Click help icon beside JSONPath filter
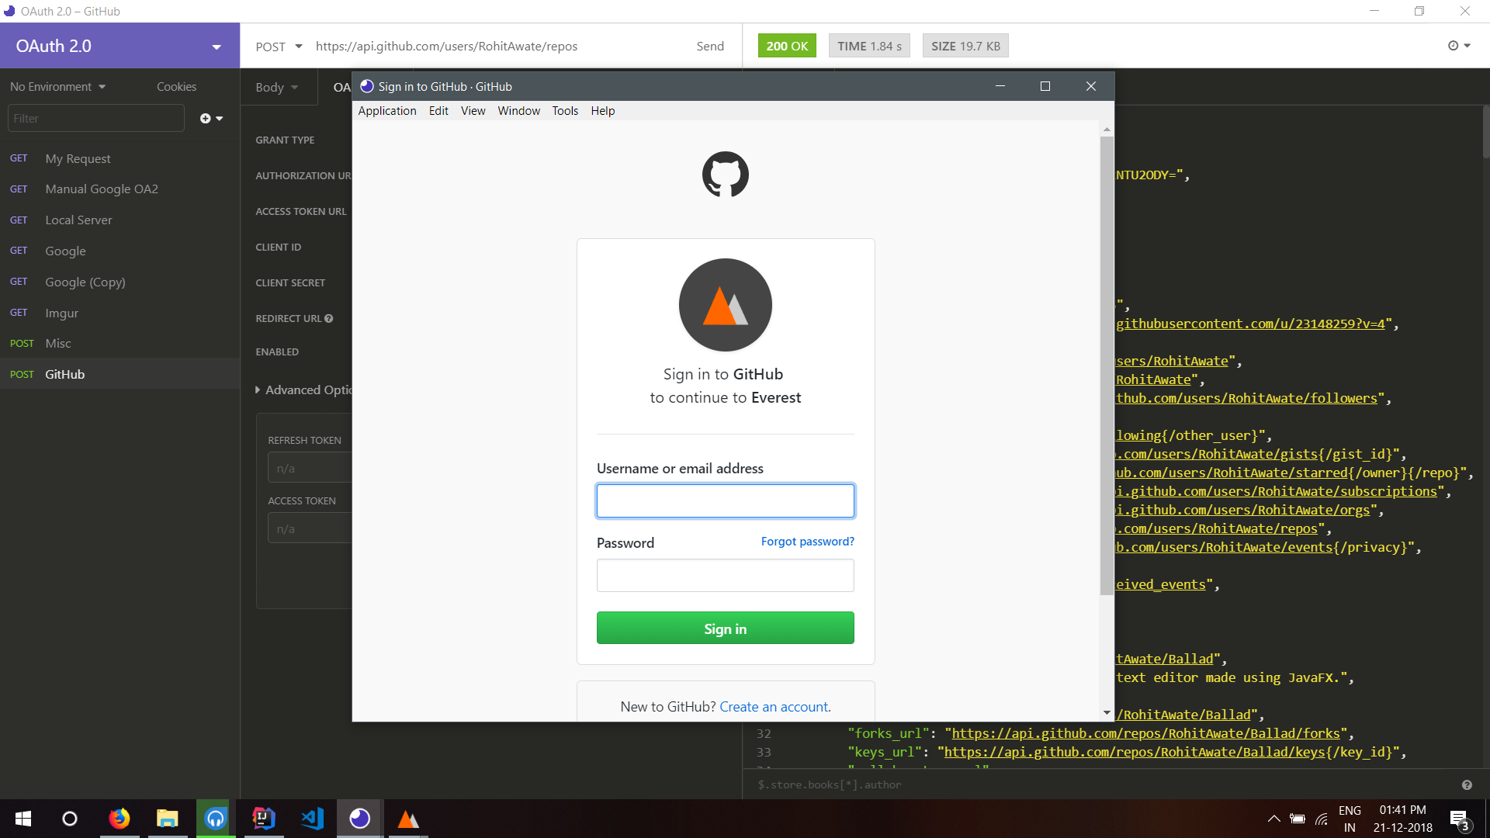Image resolution: width=1490 pixels, height=838 pixels. tap(1467, 785)
